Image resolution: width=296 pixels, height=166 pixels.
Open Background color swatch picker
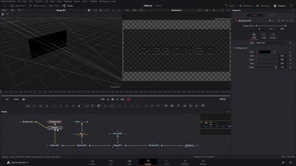coord(265,52)
